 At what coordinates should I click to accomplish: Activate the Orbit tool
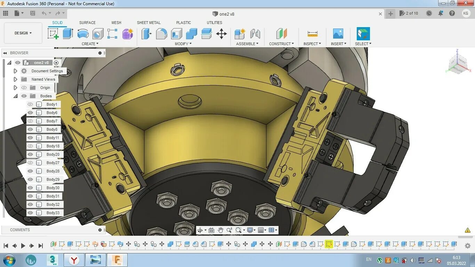pos(201,230)
